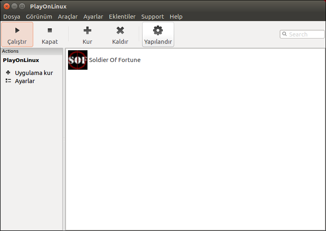
Task: Click the sidebar splitter handle
Action: [x=64, y=139]
